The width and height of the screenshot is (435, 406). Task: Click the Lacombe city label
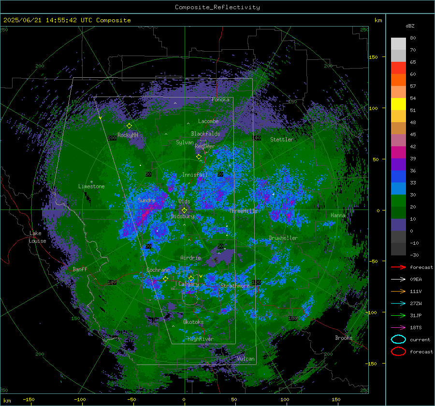(208, 121)
